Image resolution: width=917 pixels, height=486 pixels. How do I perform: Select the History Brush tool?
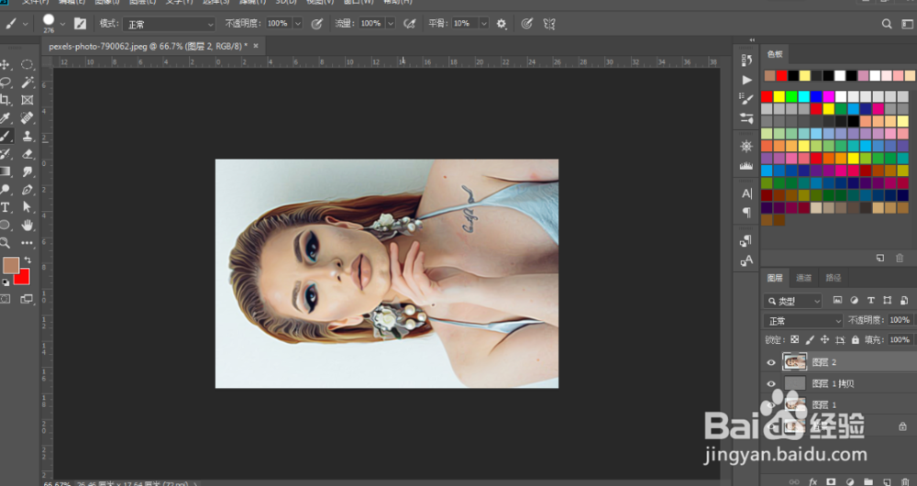(5, 154)
